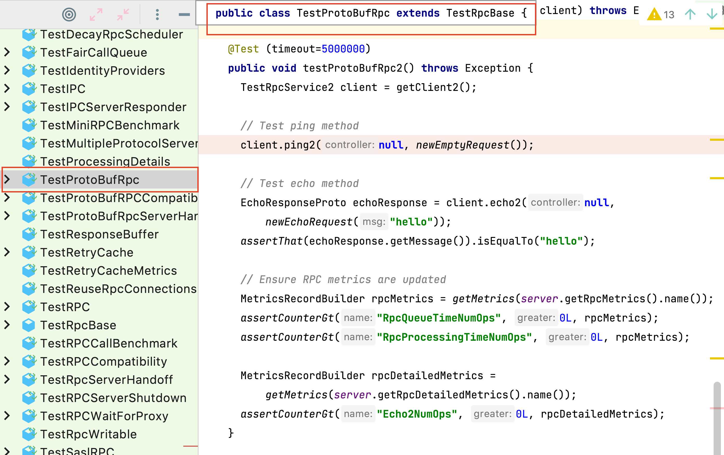Viewport: 724px width, 455px height.
Task: Go to next highlighted error arrow
Action: pos(712,15)
